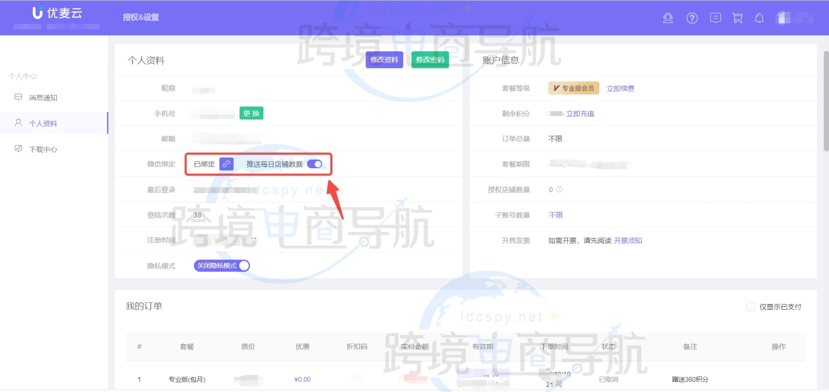Select 个人资料 in sidebar
Screen dimensions: 829x392
[43, 123]
